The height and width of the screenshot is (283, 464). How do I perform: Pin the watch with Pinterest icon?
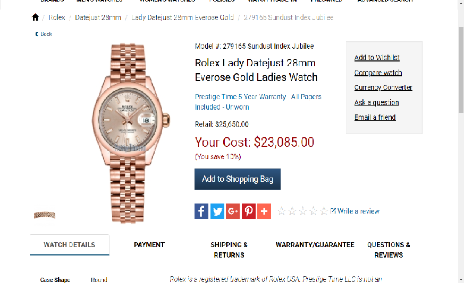click(x=249, y=211)
